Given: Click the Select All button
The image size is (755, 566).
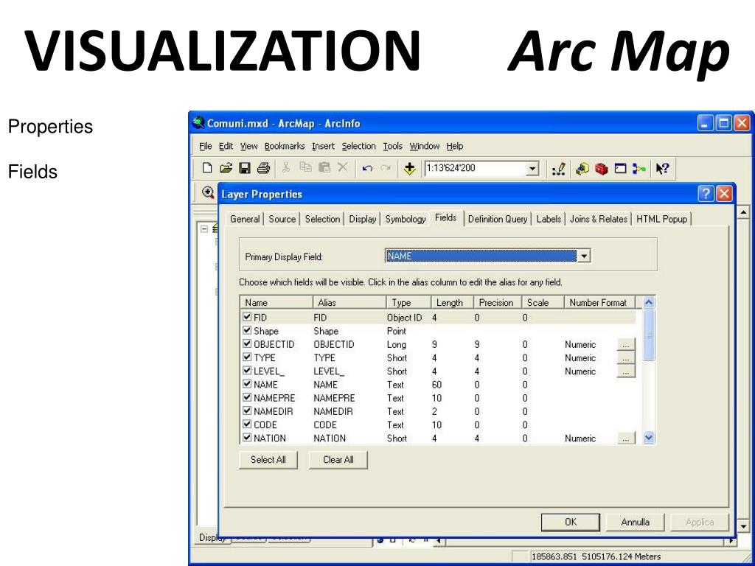Looking at the screenshot, I should 268,460.
